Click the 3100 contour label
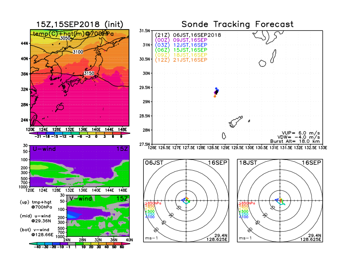 [x=78, y=52]
